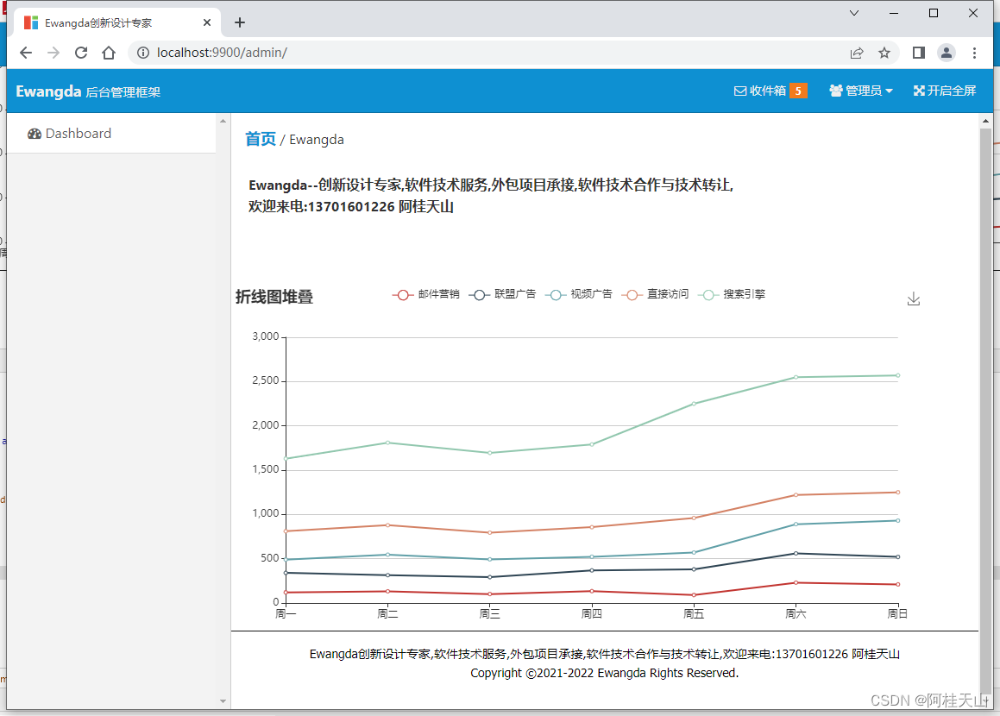
Task: Click the 周三 axis label
Action: coord(490,613)
